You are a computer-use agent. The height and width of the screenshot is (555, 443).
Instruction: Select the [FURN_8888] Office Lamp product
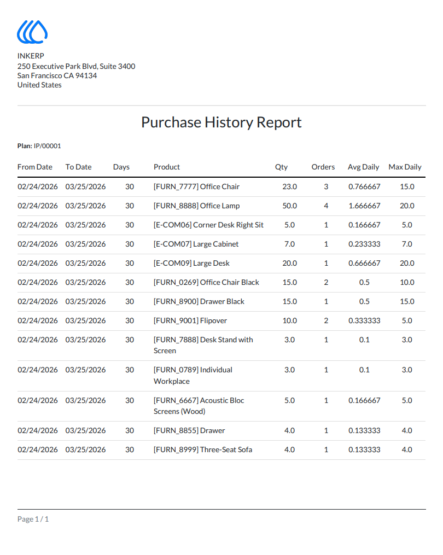(196, 206)
